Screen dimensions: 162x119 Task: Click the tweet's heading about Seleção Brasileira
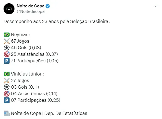pyautogui.click(x=57, y=22)
